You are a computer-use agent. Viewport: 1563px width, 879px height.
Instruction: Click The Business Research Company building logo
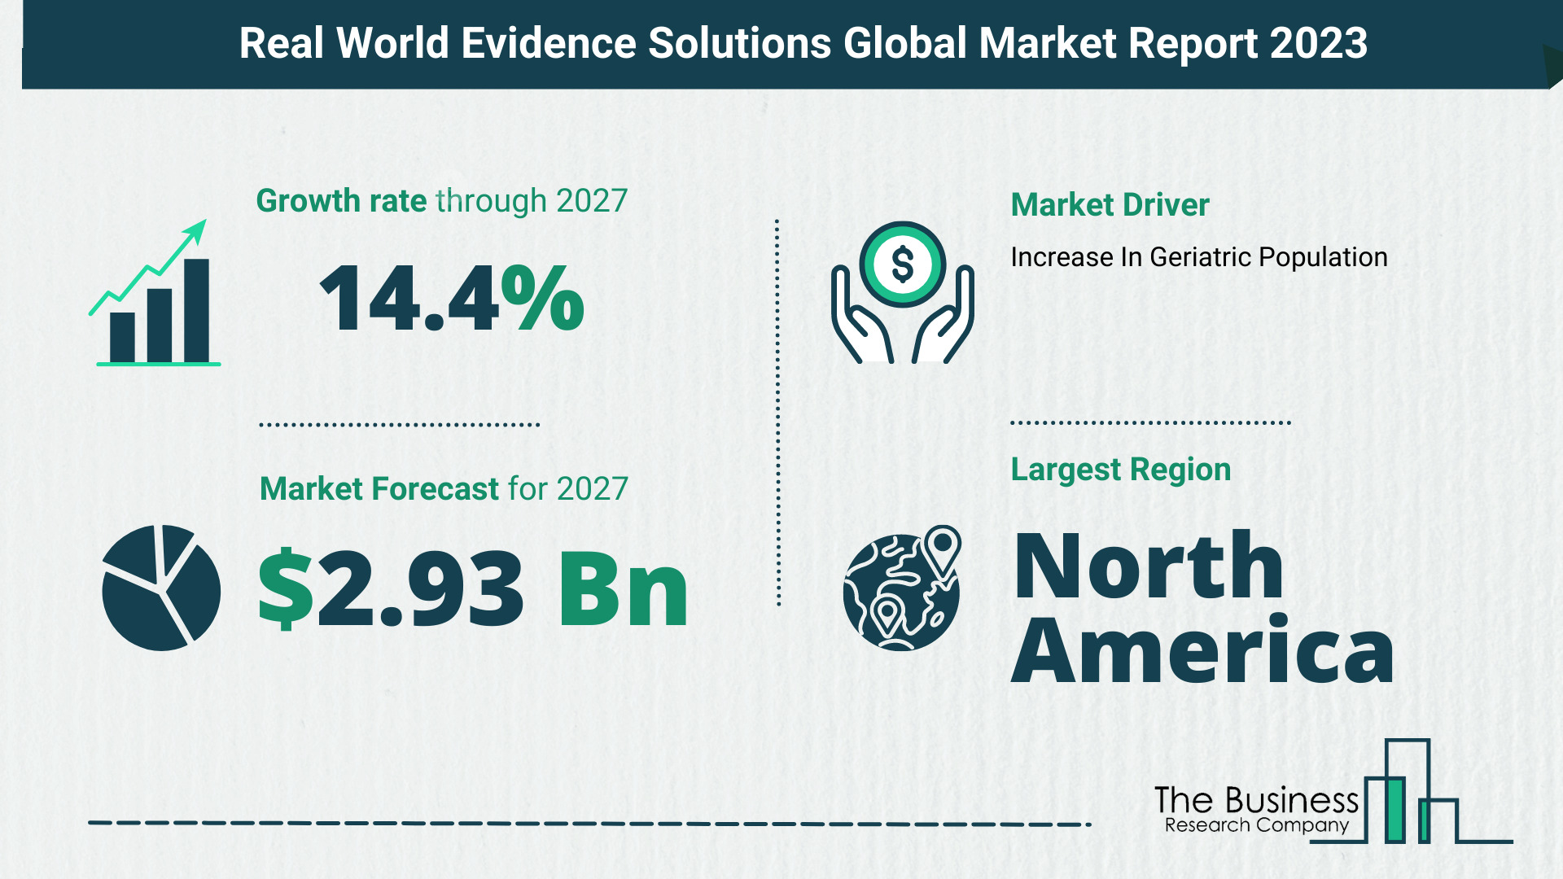tap(1412, 791)
